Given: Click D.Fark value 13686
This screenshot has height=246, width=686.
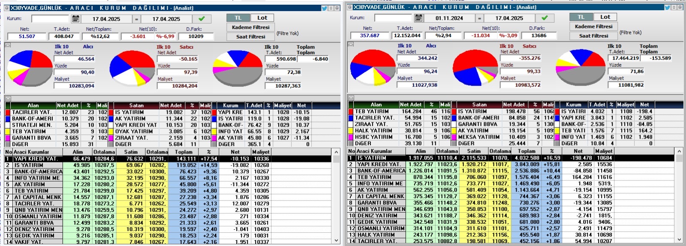Looking at the screenshot, I should click(539, 36).
